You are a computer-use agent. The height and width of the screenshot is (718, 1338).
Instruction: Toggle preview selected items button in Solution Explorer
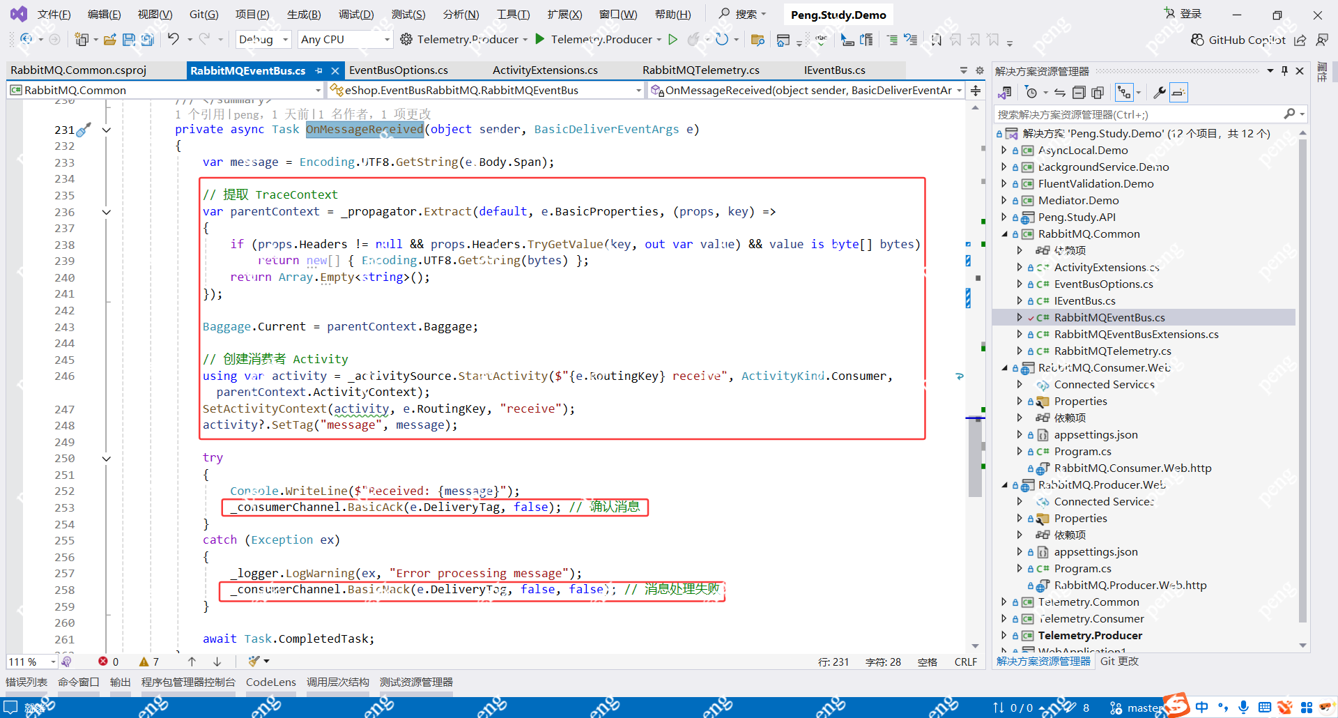tap(1178, 93)
